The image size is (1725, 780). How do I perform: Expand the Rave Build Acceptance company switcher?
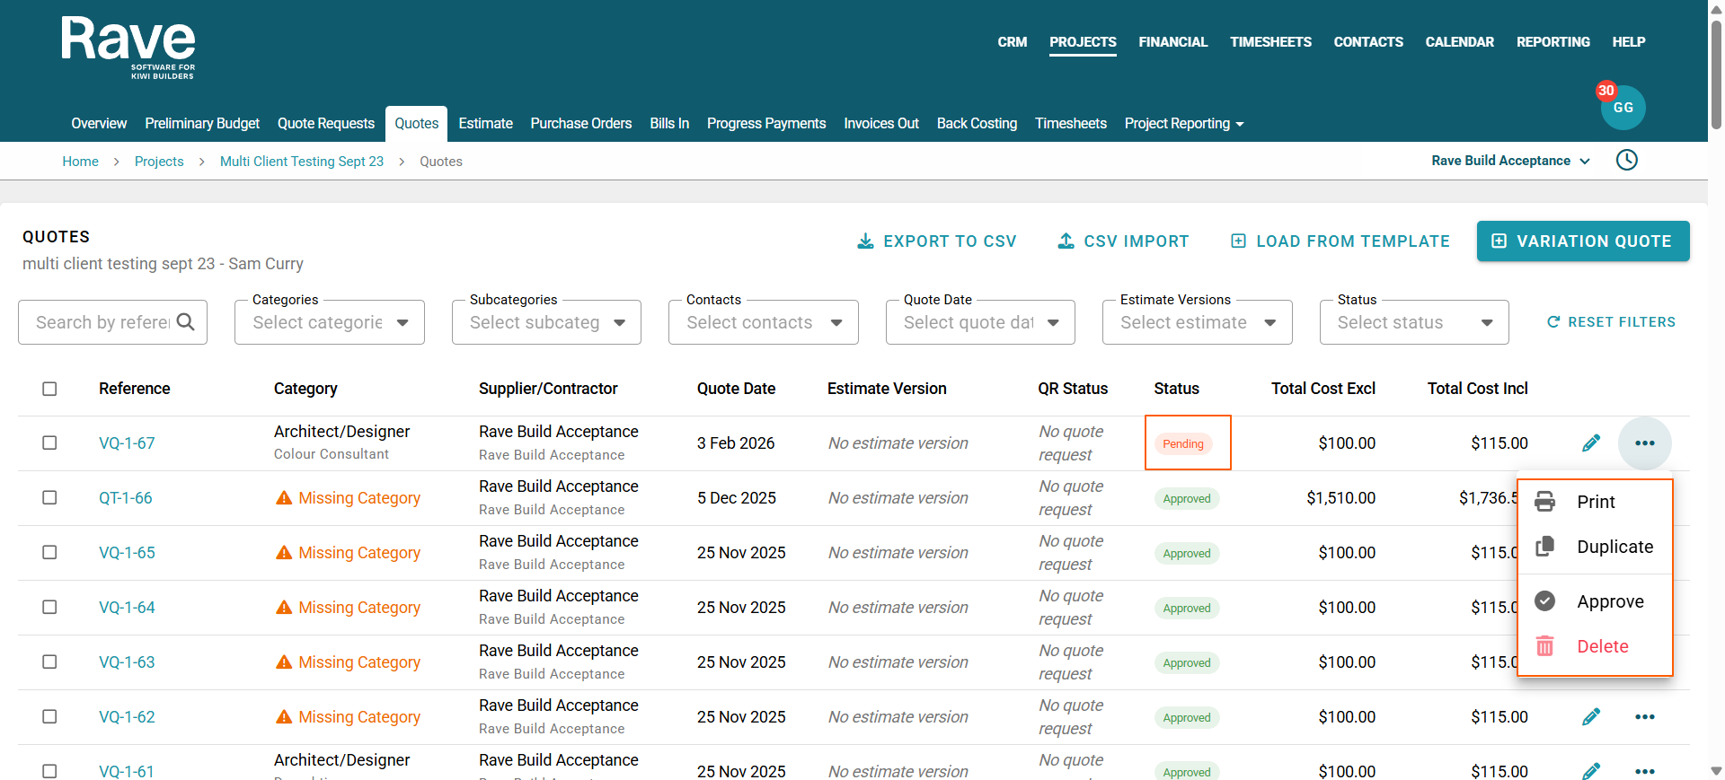[1510, 161]
